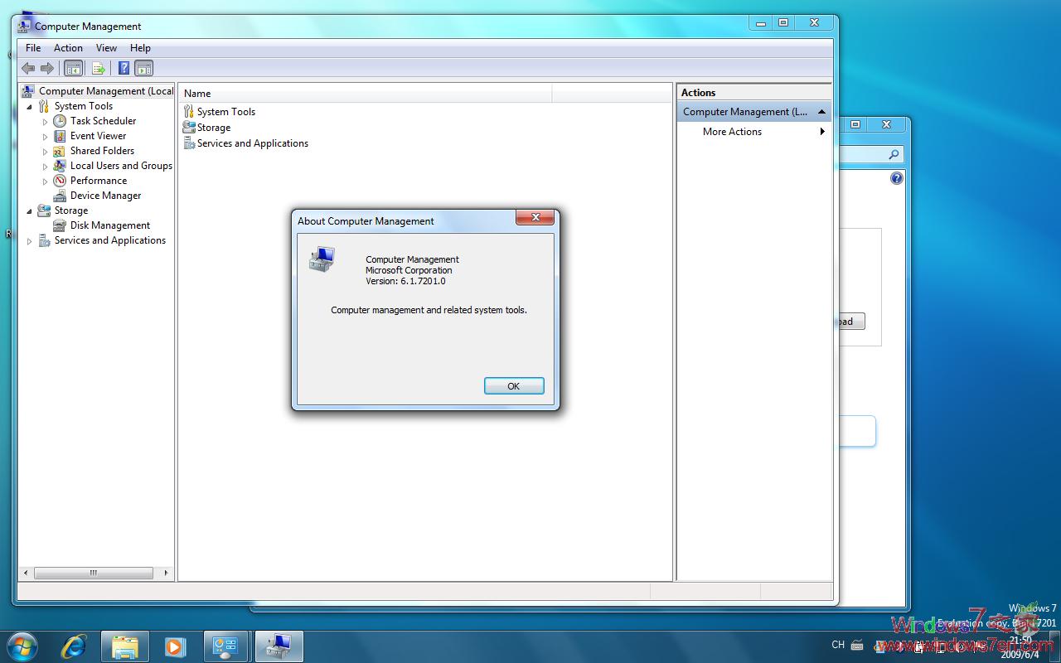Select Services and Applications label in the tree
Viewport: 1061px width, 663px height.
tap(110, 240)
